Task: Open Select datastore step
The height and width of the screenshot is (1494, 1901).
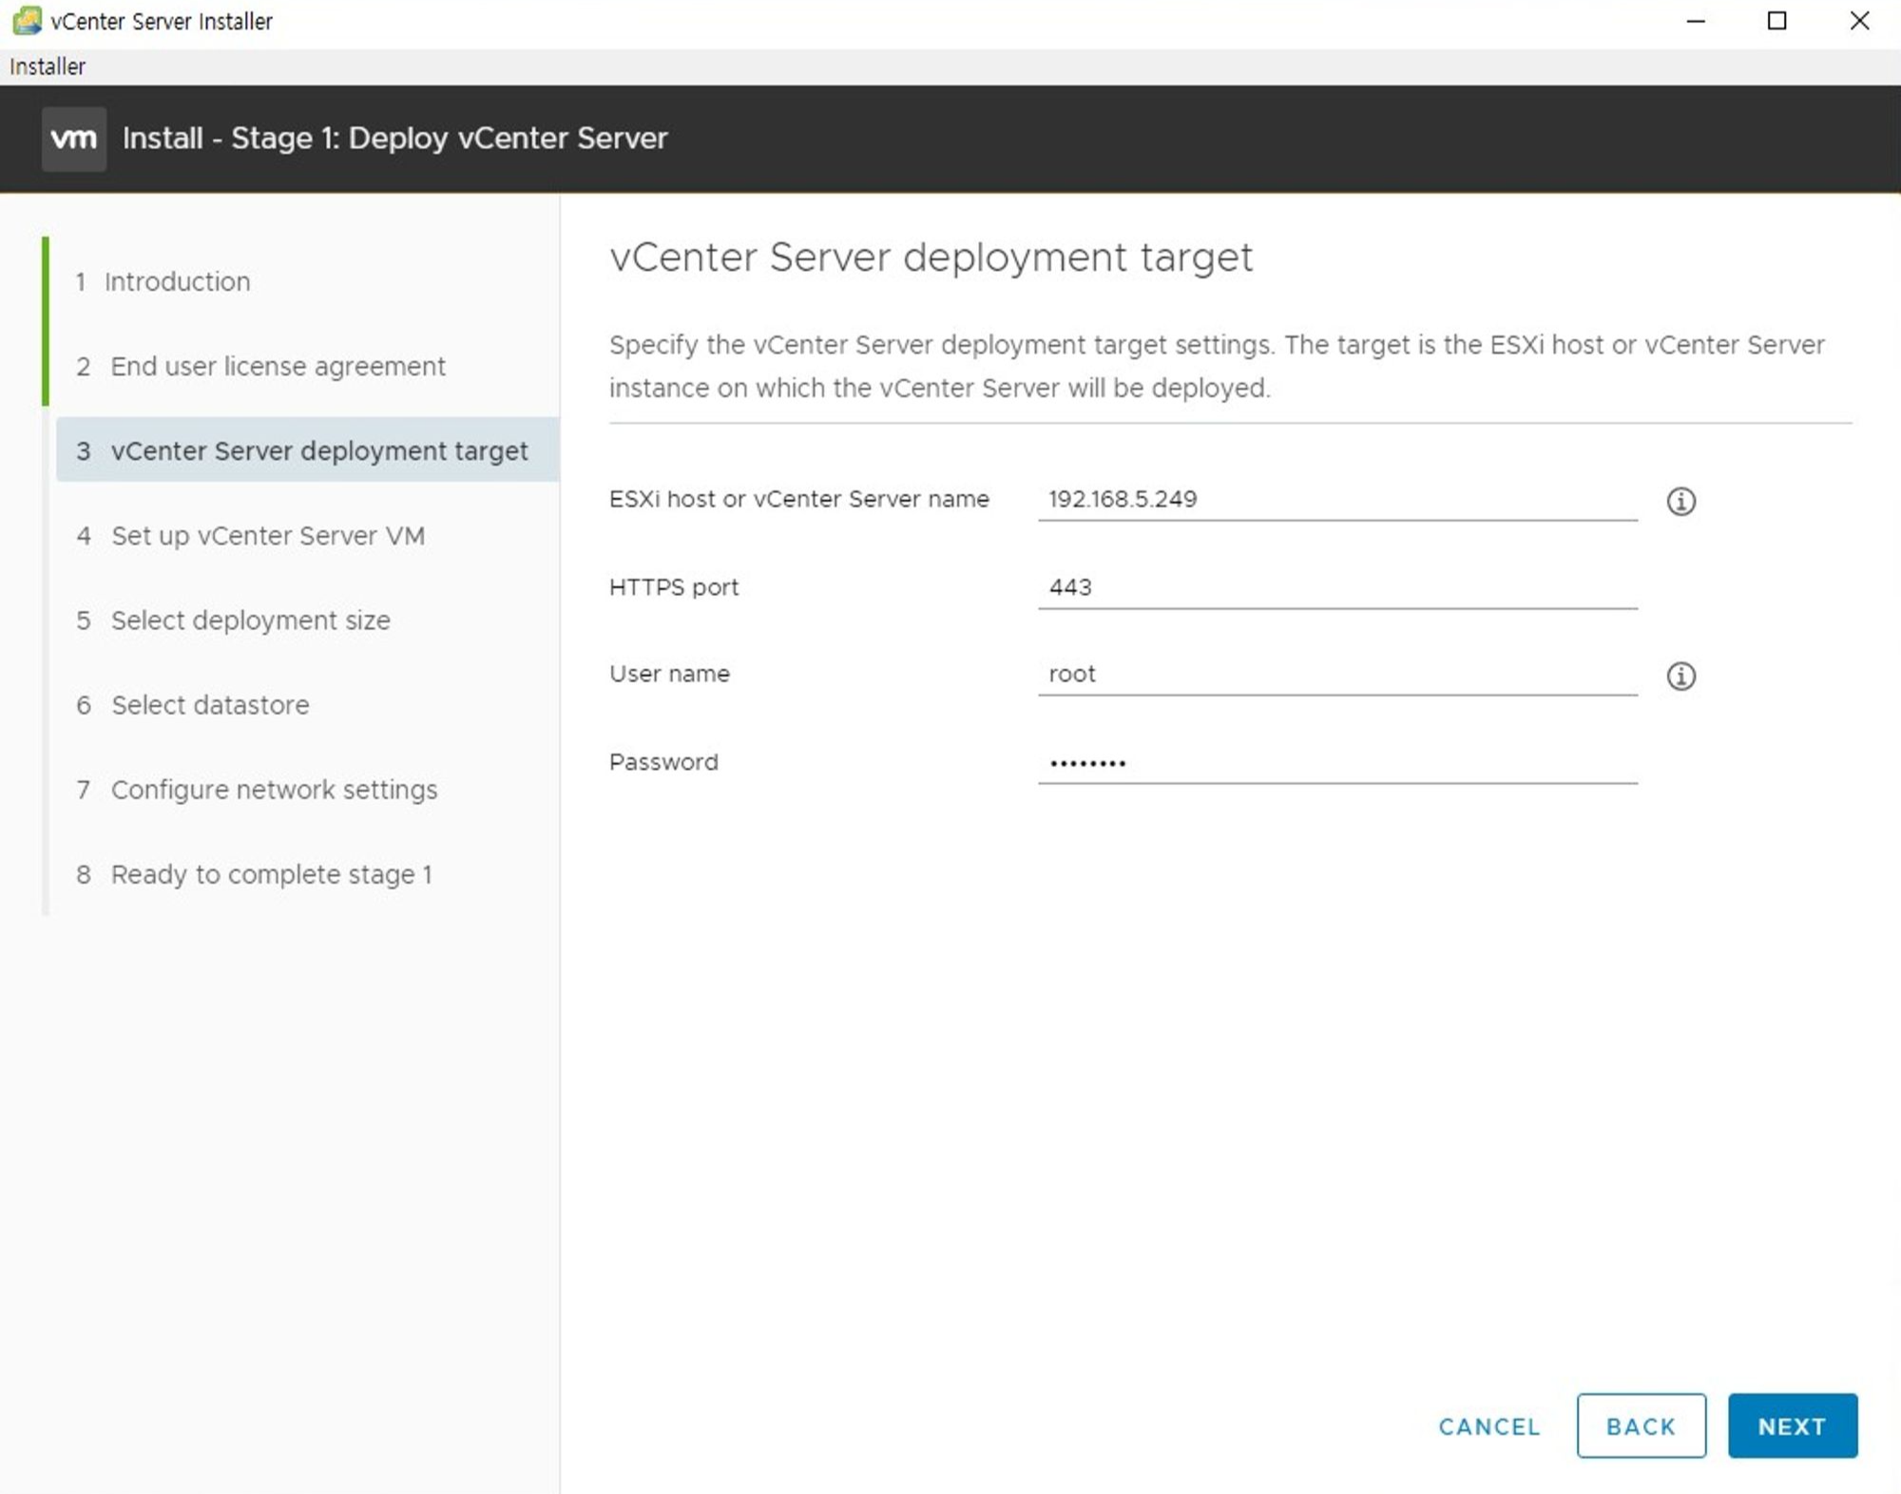Action: [209, 704]
